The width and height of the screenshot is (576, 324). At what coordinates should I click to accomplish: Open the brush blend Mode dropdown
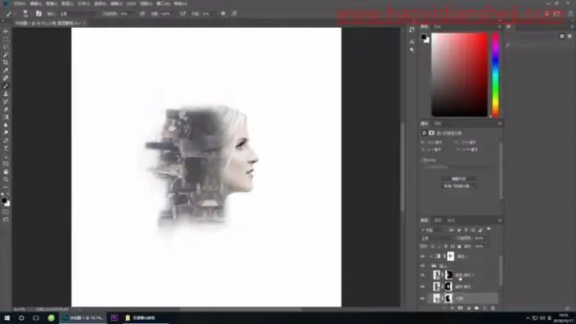tap(78, 14)
